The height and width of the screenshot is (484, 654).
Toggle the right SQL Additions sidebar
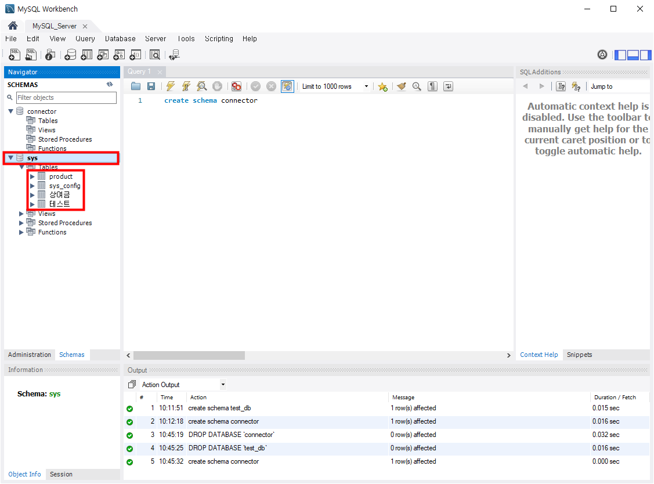coord(645,55)
